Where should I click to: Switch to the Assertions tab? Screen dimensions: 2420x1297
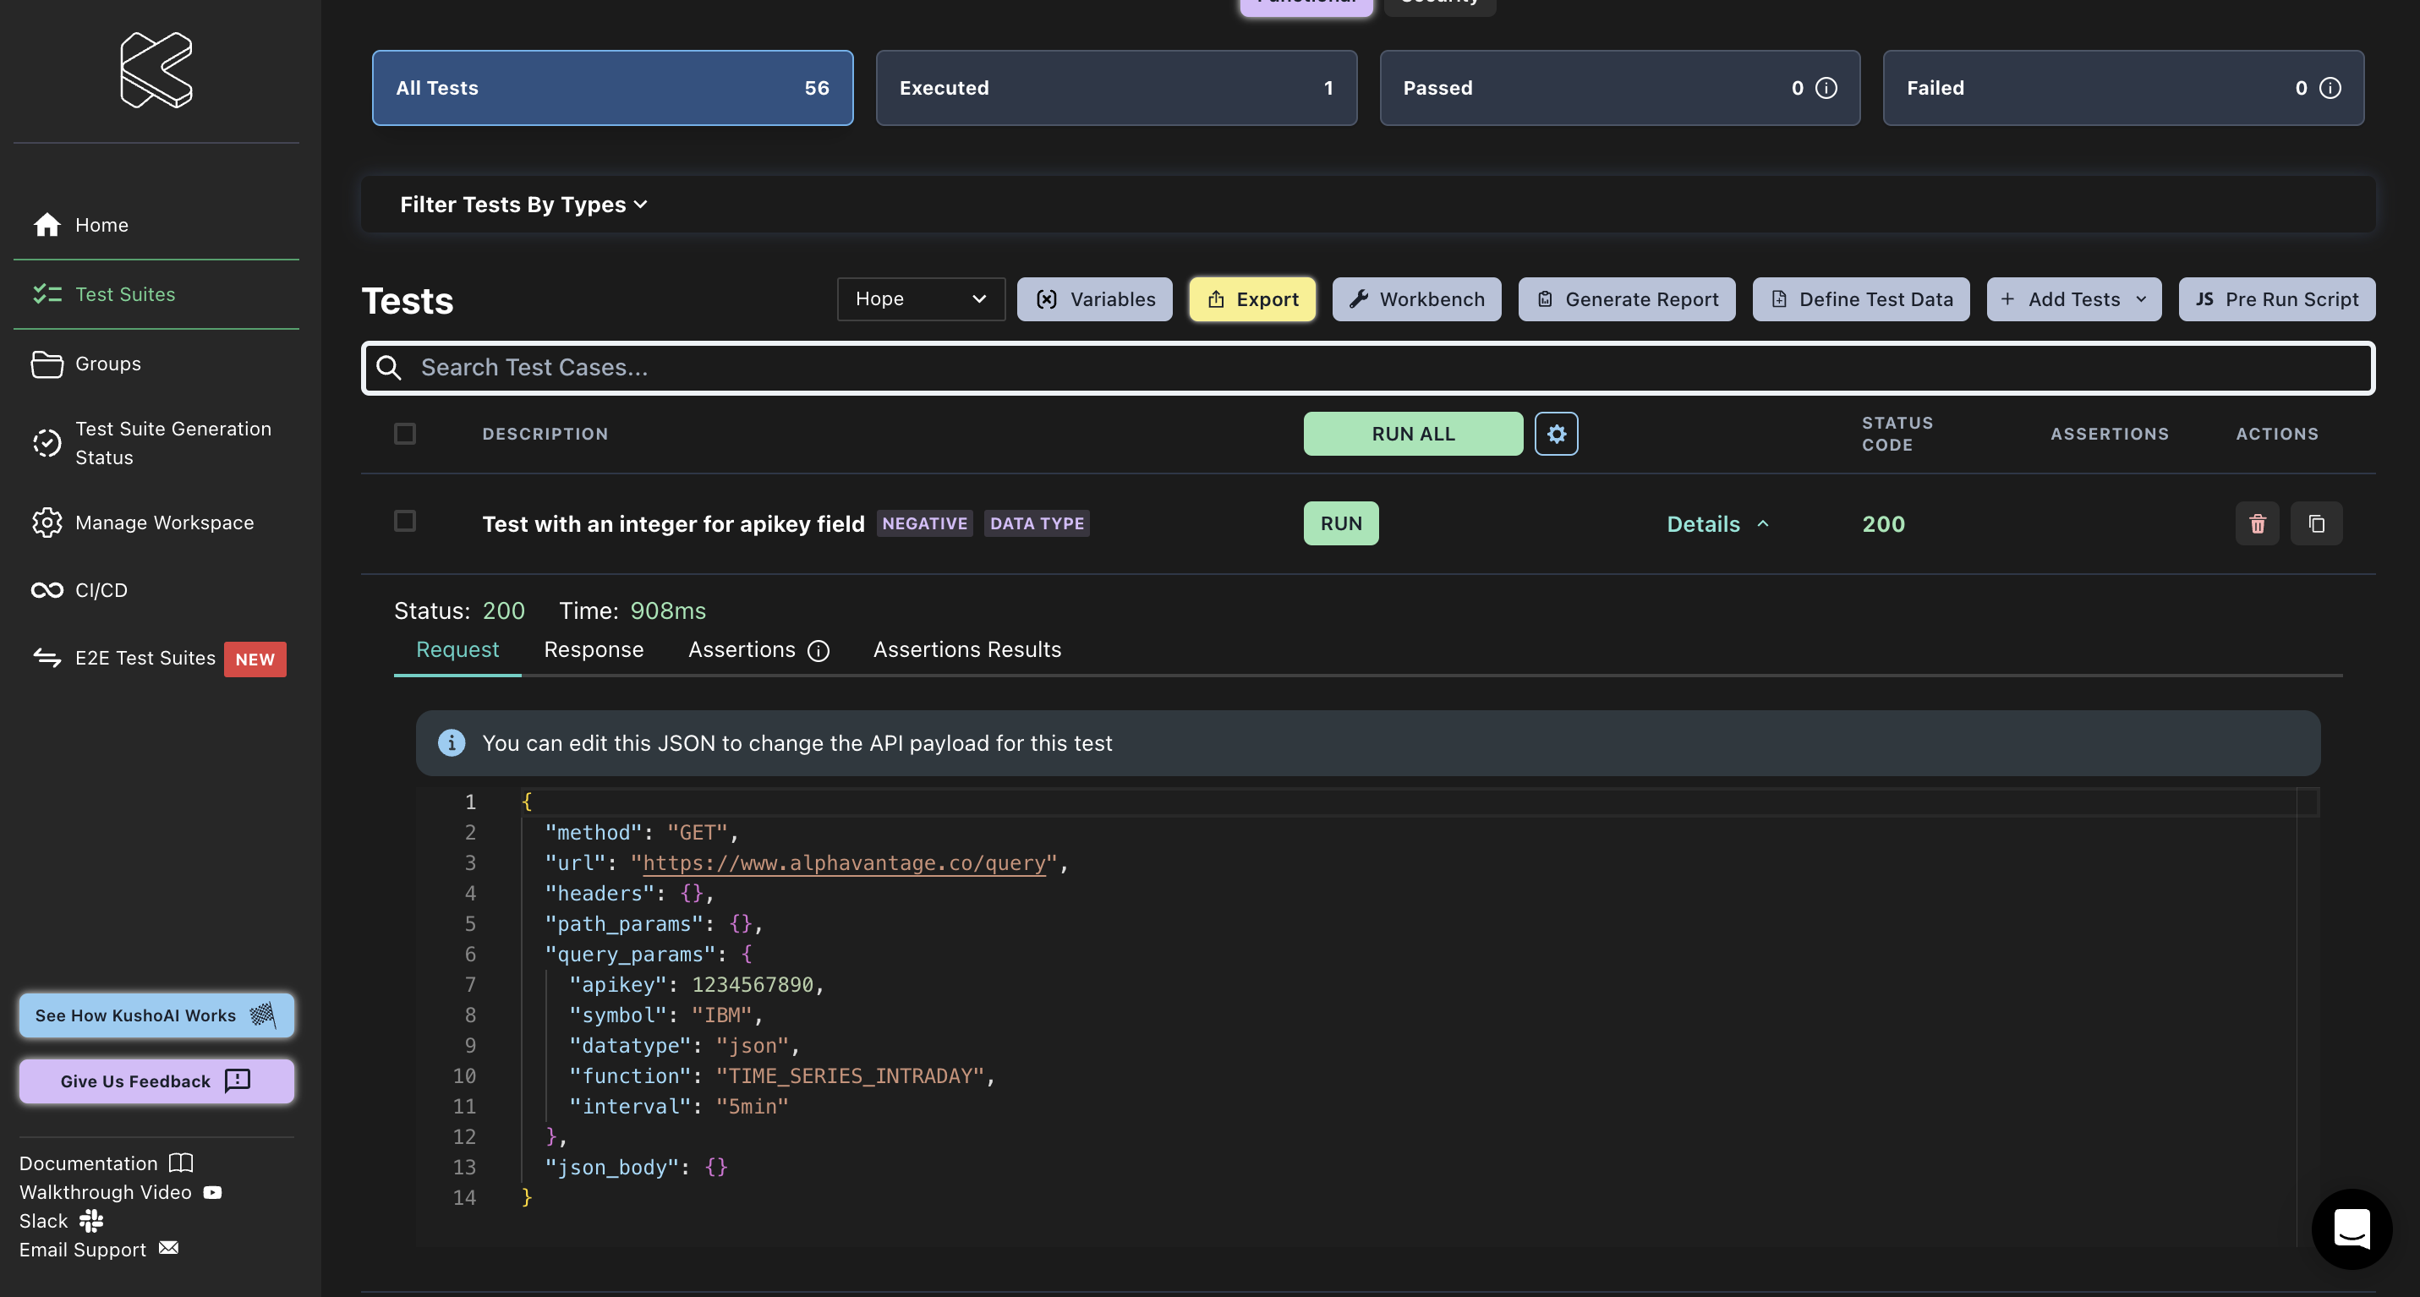(742, 650)
